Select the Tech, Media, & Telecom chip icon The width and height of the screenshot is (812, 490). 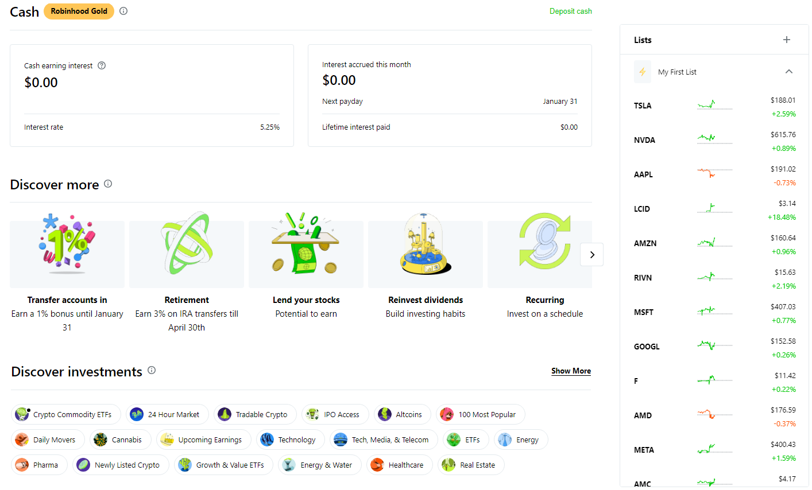coord(341,440)
